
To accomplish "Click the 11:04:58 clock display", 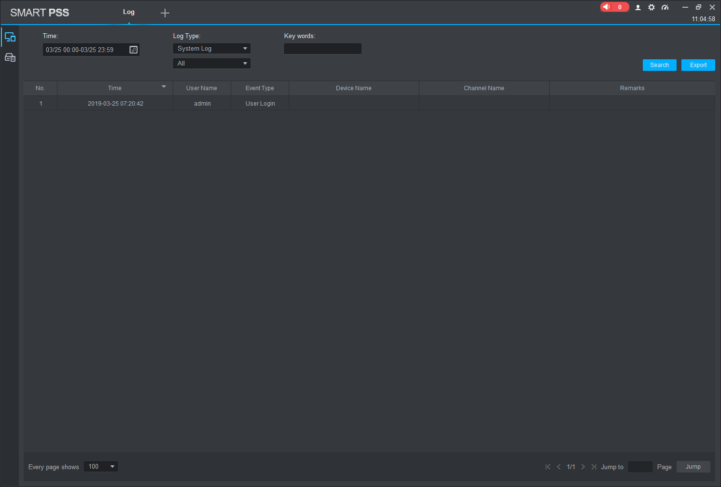I will click(704, 19).
